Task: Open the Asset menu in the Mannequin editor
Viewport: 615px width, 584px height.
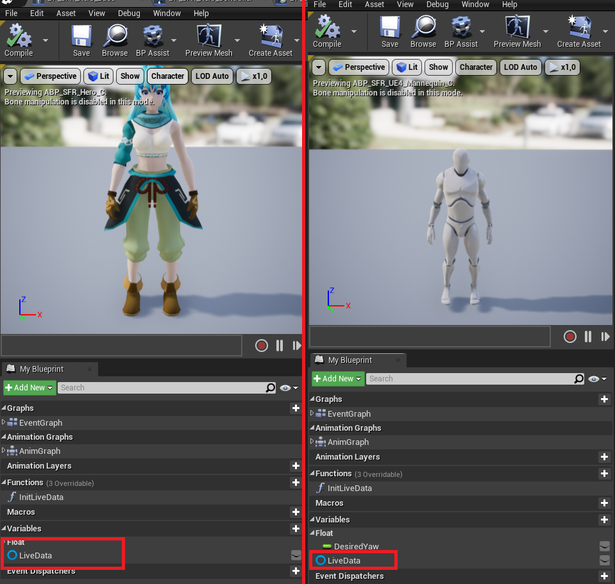Action: (375, 4)
